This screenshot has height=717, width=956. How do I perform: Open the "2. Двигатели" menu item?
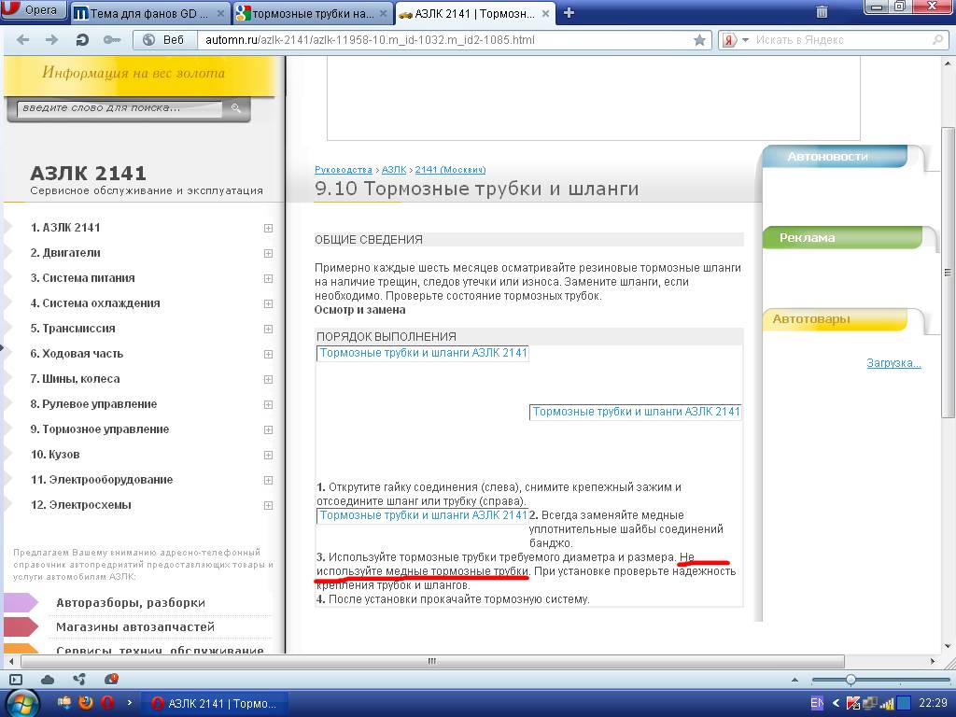click(65, 252)
